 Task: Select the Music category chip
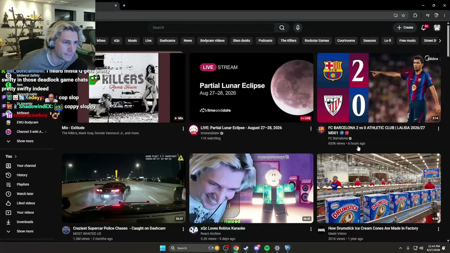(x=133, y=40)
